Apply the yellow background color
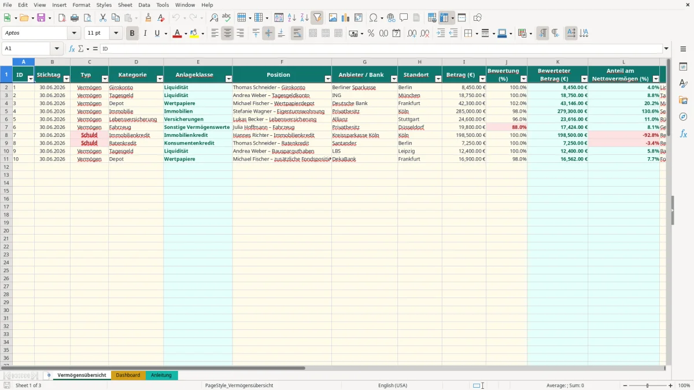Screen dimensions: 694x390 pyautogui.click(x=194, y=34)
